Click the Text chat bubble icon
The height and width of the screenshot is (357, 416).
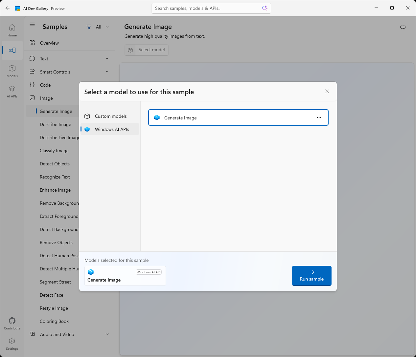click(32, 58)
